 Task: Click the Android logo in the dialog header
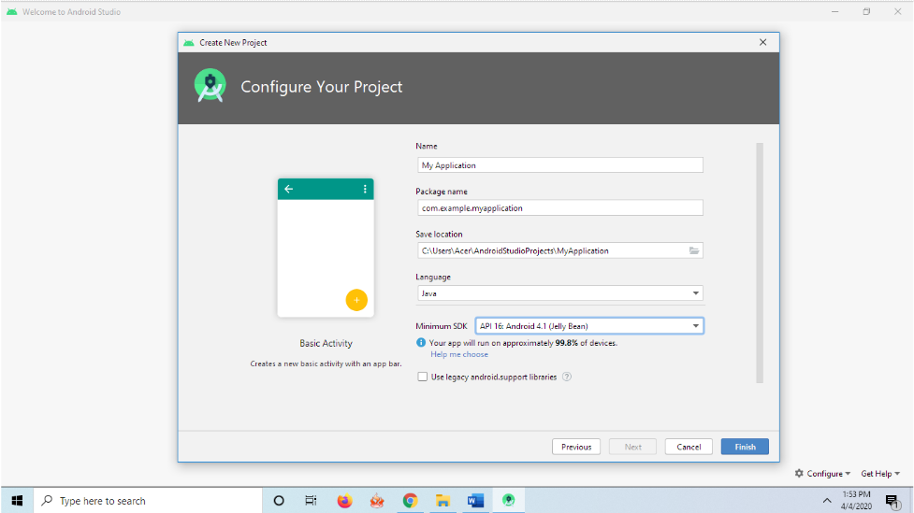tap(210, 86)
